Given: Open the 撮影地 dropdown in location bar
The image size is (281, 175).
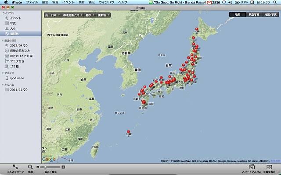Looking at the screenshot, I should click(104, 15).
